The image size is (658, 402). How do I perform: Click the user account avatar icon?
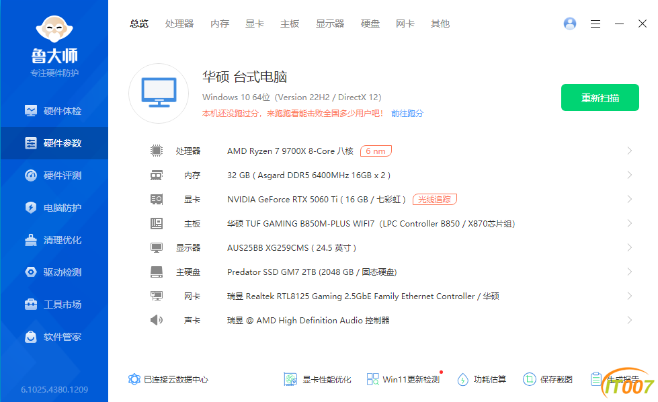570,24
